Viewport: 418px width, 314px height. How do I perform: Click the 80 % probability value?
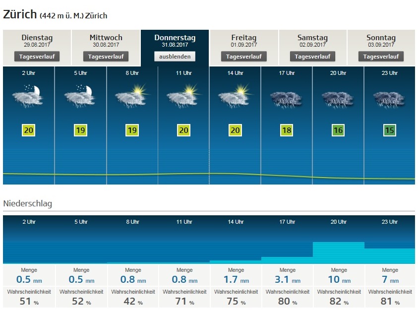[288, 302]
